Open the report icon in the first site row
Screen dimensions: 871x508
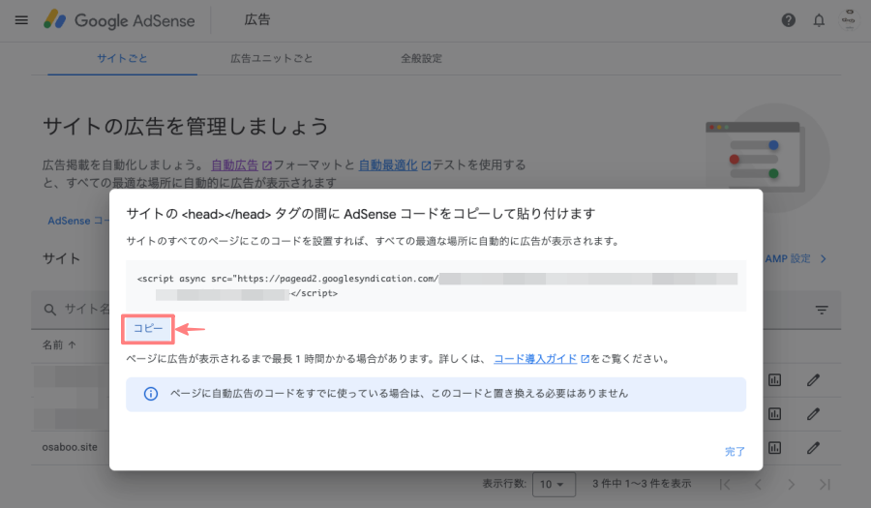[x=774, y=379]
